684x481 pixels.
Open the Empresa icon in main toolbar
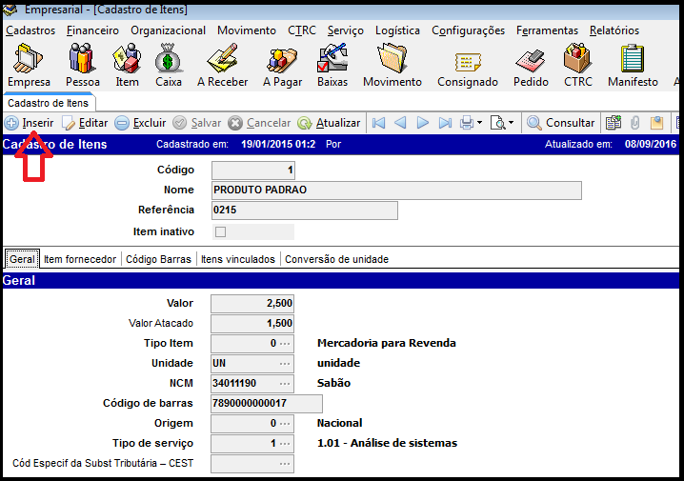click(29, 65)
